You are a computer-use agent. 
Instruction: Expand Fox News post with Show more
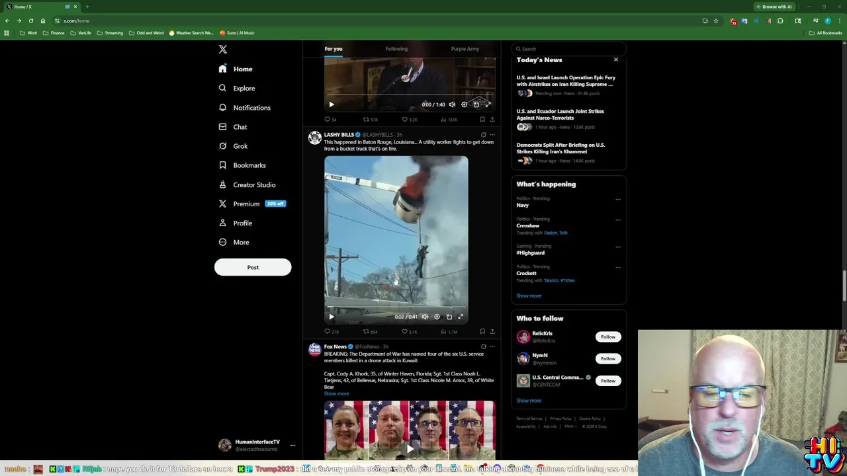[x=336, y=393]
